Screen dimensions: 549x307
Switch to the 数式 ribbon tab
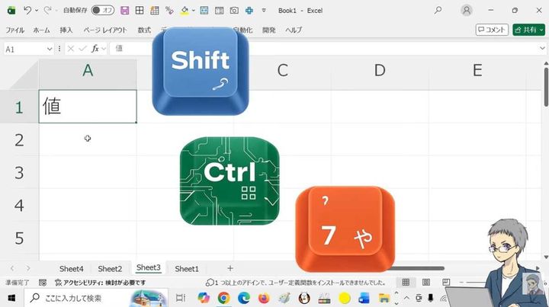click(x=144, y=30)
